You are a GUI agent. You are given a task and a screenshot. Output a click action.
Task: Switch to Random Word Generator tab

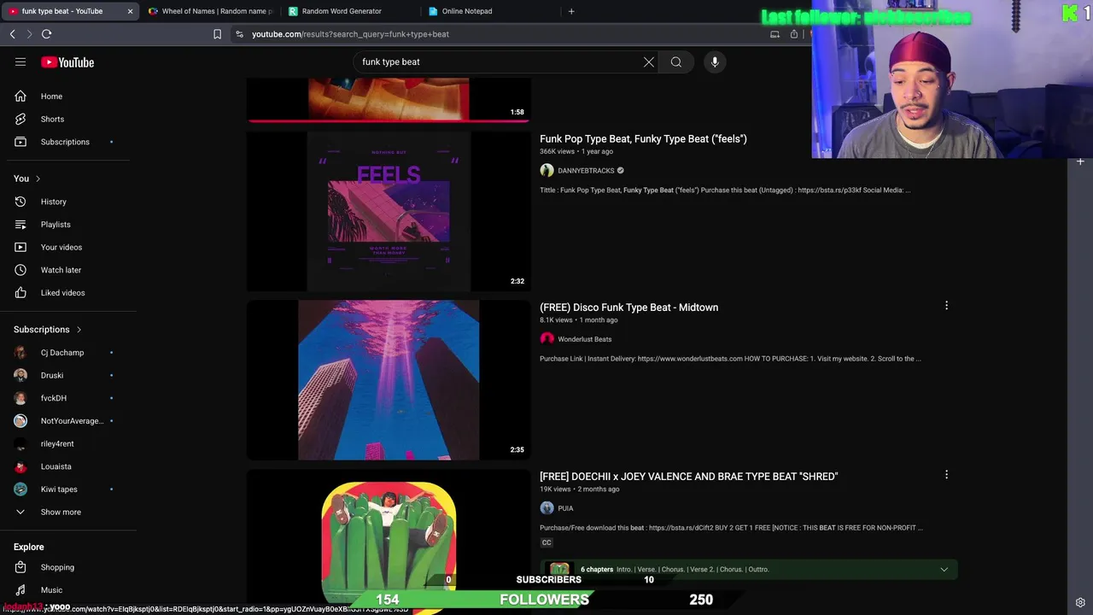pyautogui.click(x=348, y=11)
